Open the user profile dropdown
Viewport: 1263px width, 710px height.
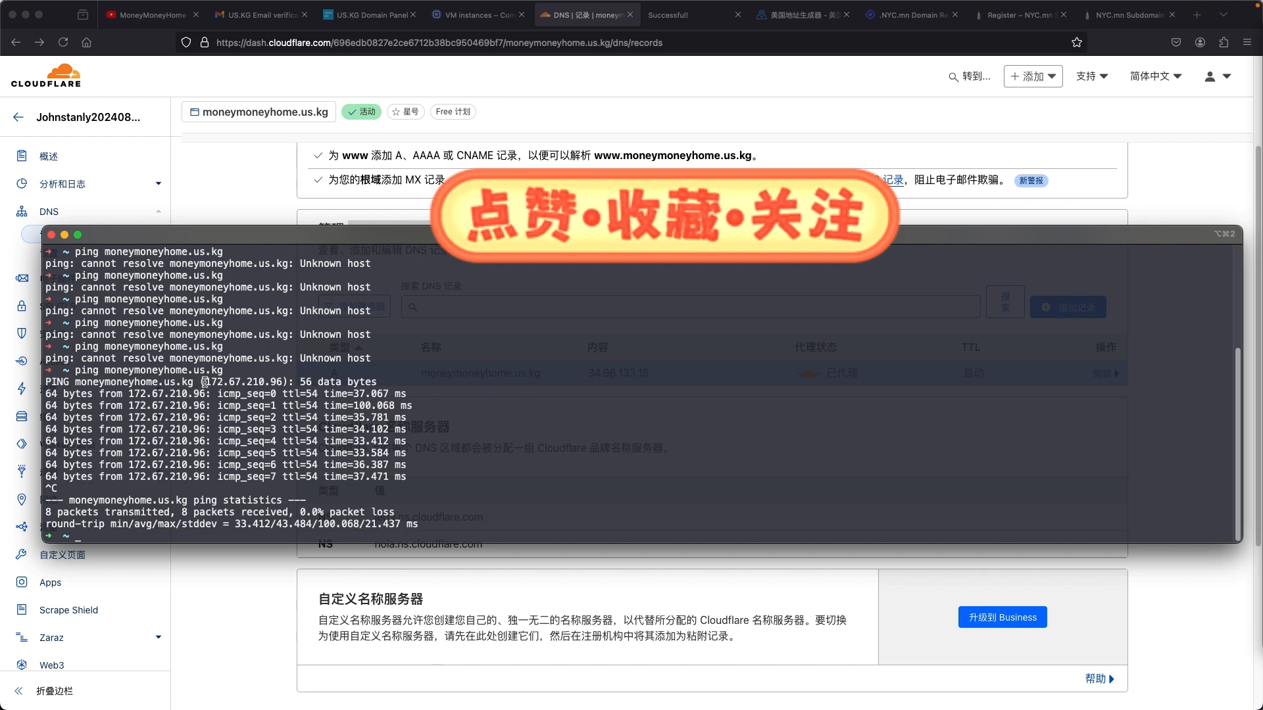pos(1218,76)
